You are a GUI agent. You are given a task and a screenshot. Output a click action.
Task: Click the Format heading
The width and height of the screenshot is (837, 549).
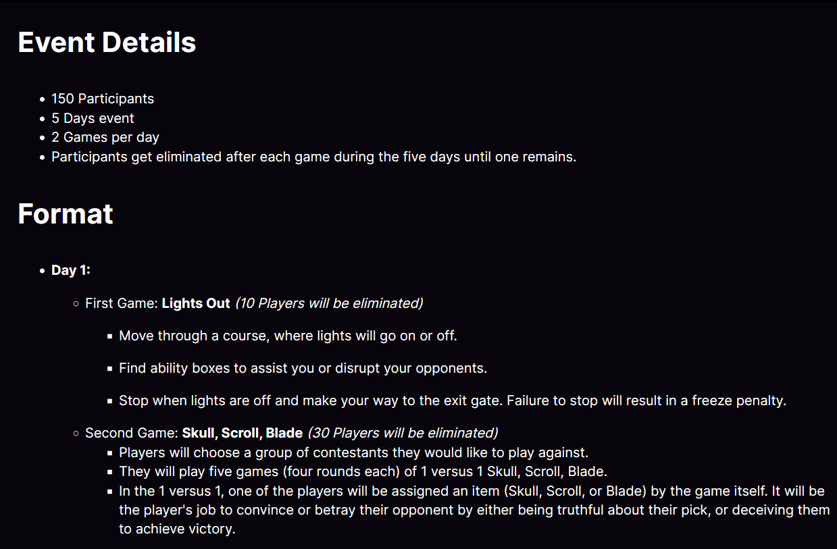point(66,214)
